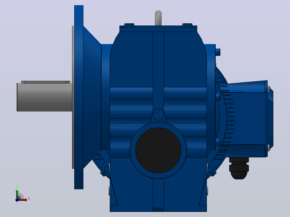Screen dimensions: 290x217
Task: Select the gearbox top cover plate
Action: (x=158, y=29)
